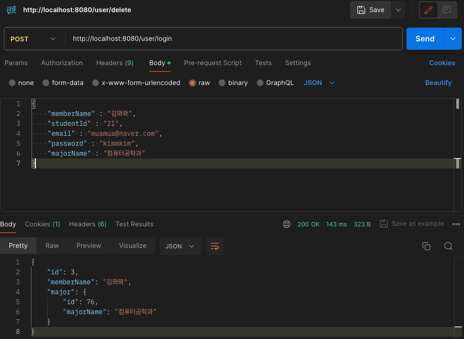Open the three-dots response options menu
This screenshot has width=464, height=339.
(456, 224)
